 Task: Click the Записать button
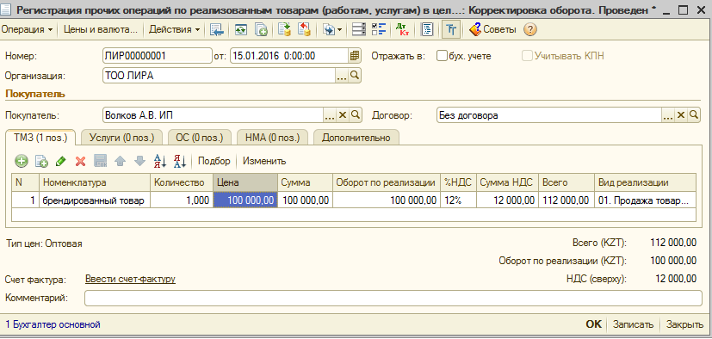[x=633, y=324]
